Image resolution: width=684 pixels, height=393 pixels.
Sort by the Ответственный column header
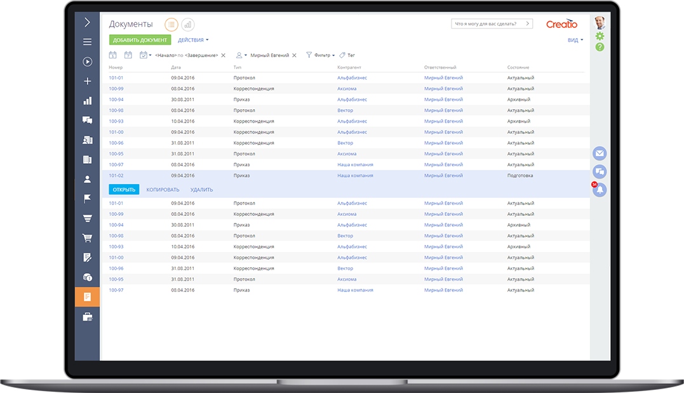click(440, 67)
